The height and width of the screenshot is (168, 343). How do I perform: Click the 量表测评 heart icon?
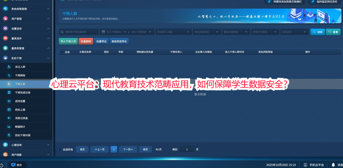(x=6, y=39)
